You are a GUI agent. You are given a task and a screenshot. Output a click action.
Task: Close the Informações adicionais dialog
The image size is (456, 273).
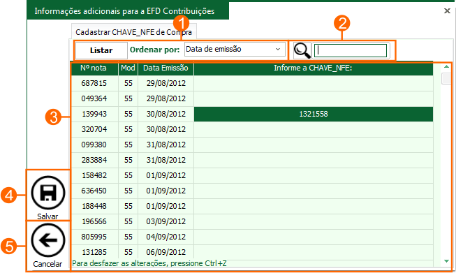(447, 10)
